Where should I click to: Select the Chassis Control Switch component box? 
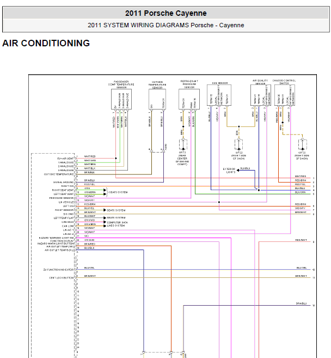tap(285, 95)
